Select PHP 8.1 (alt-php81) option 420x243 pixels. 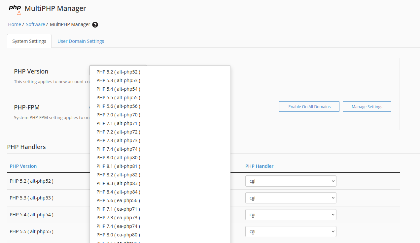click(x=118, y=166)
